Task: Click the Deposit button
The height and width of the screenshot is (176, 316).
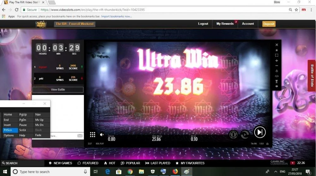Action: (x=269, y=24)
